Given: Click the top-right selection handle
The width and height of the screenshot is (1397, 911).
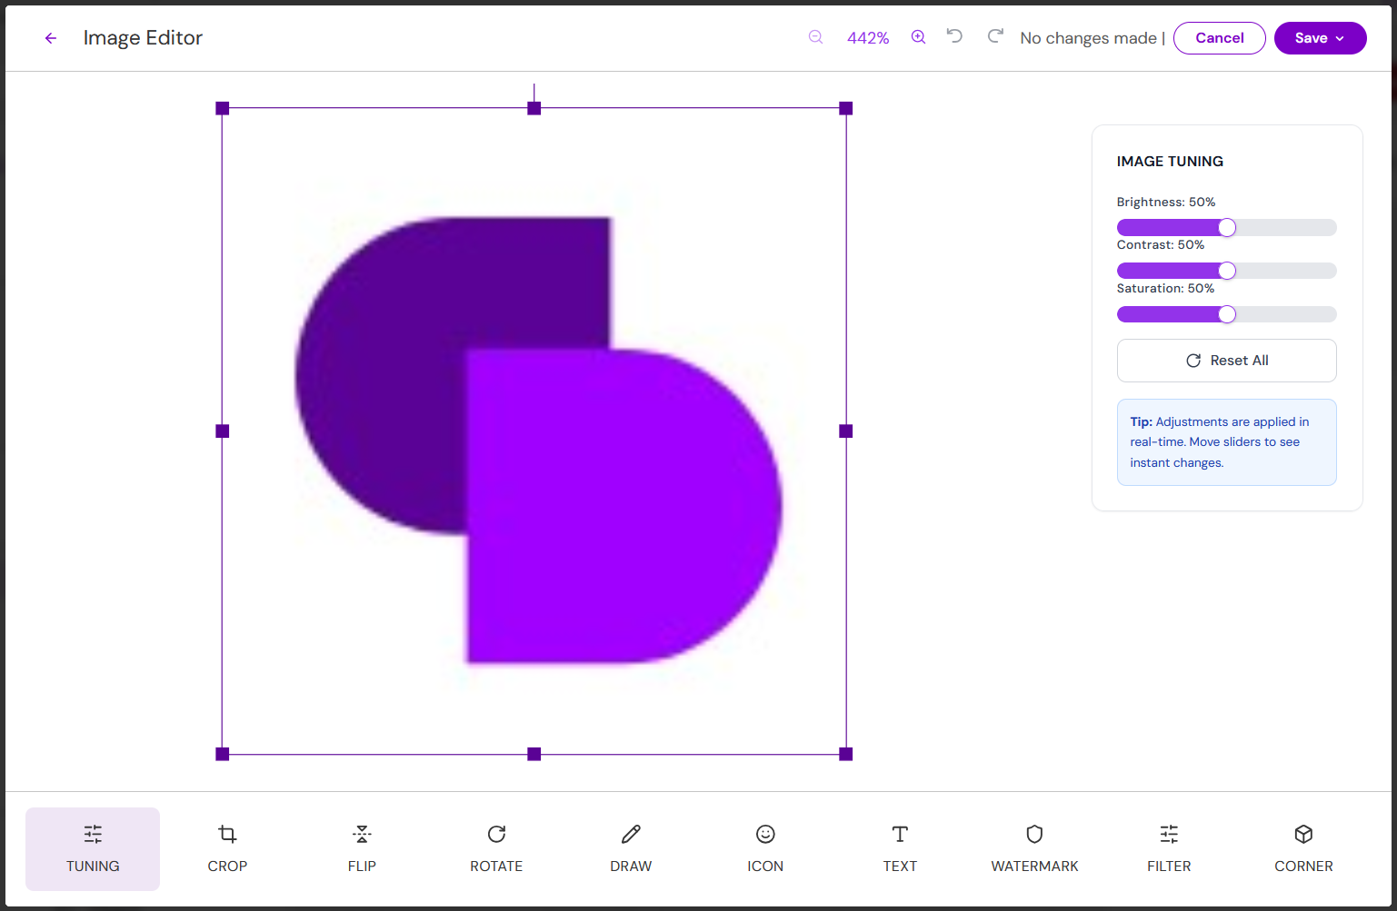Looking at the screenshot, I should click(846, 108).
